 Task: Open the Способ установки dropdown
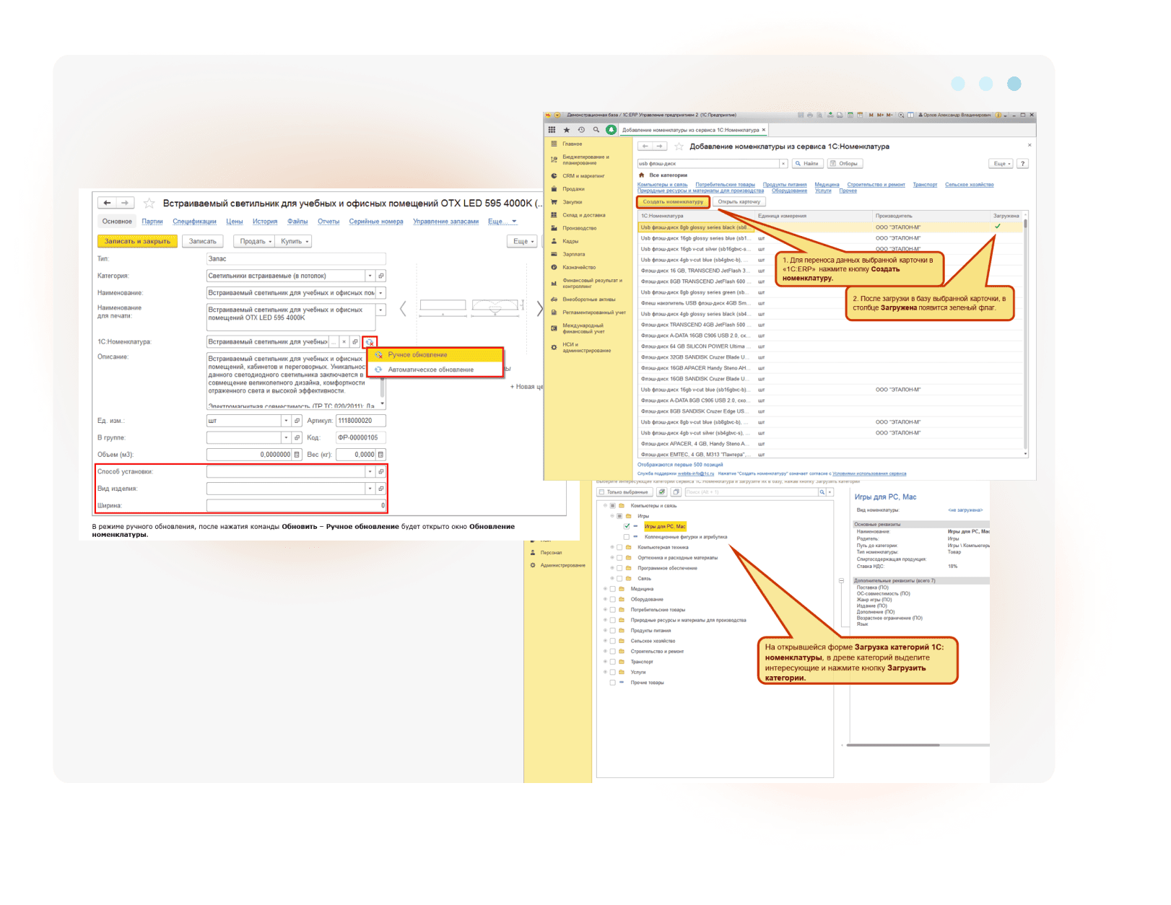point(370,472)
